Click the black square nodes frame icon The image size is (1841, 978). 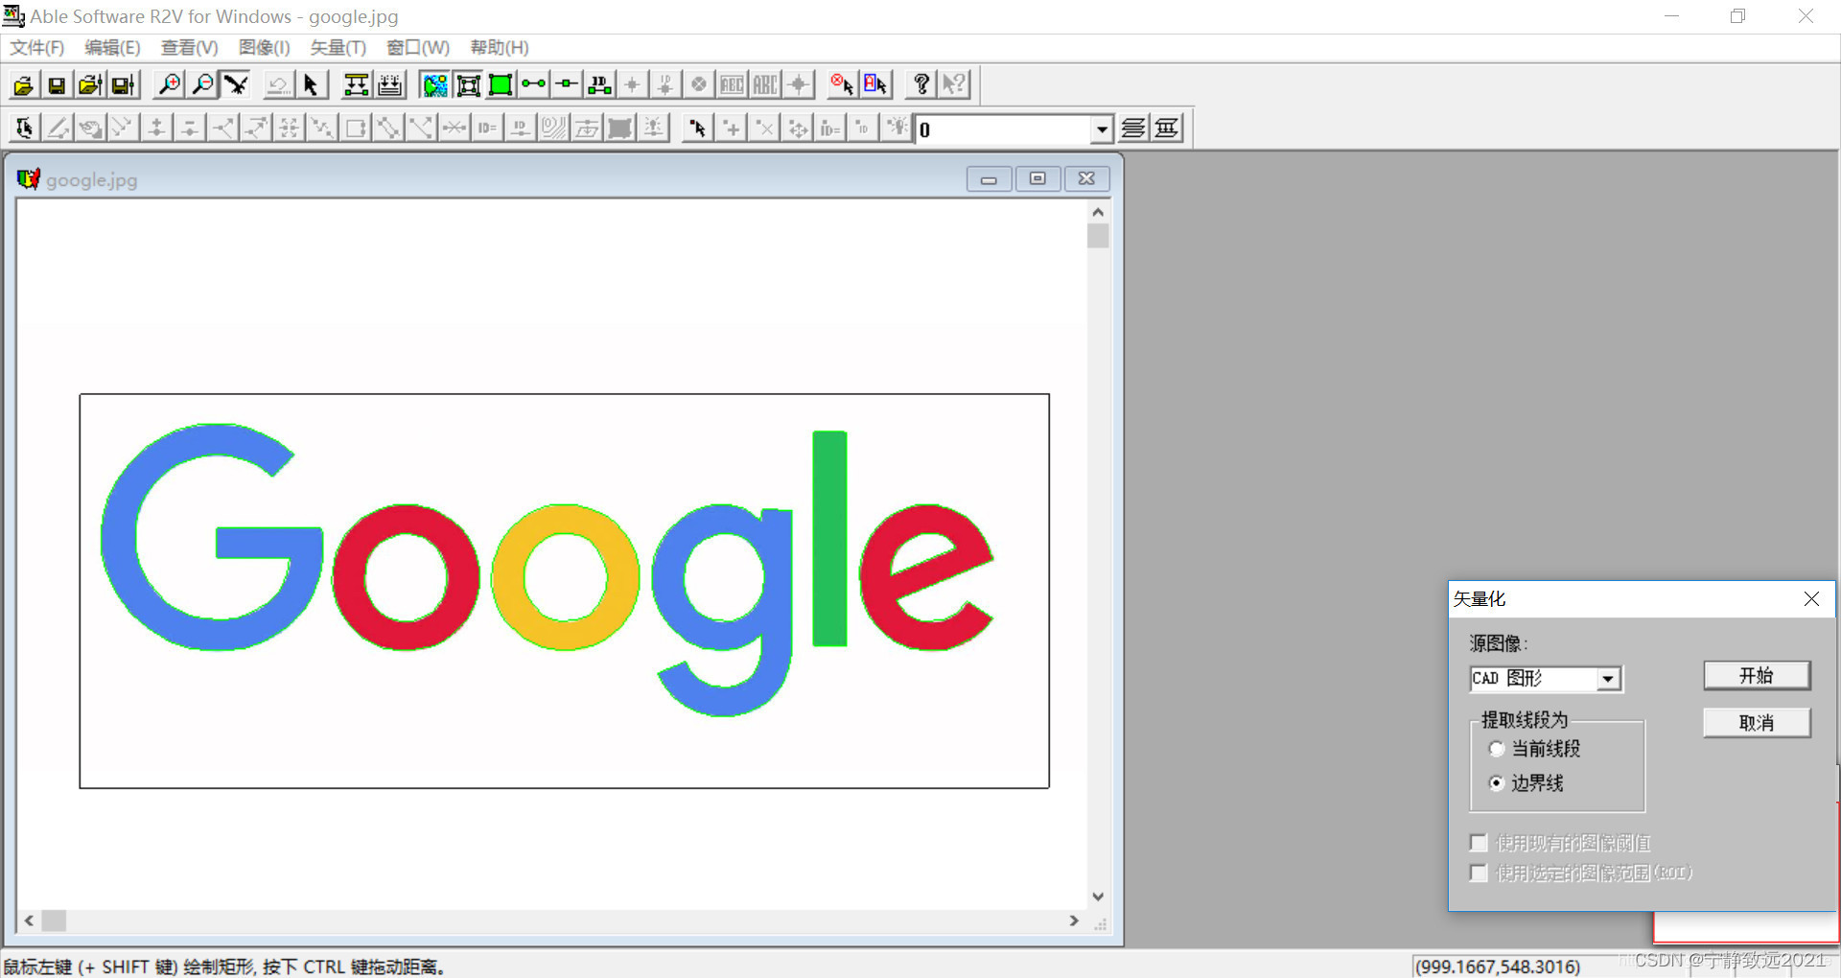[468, 85]
